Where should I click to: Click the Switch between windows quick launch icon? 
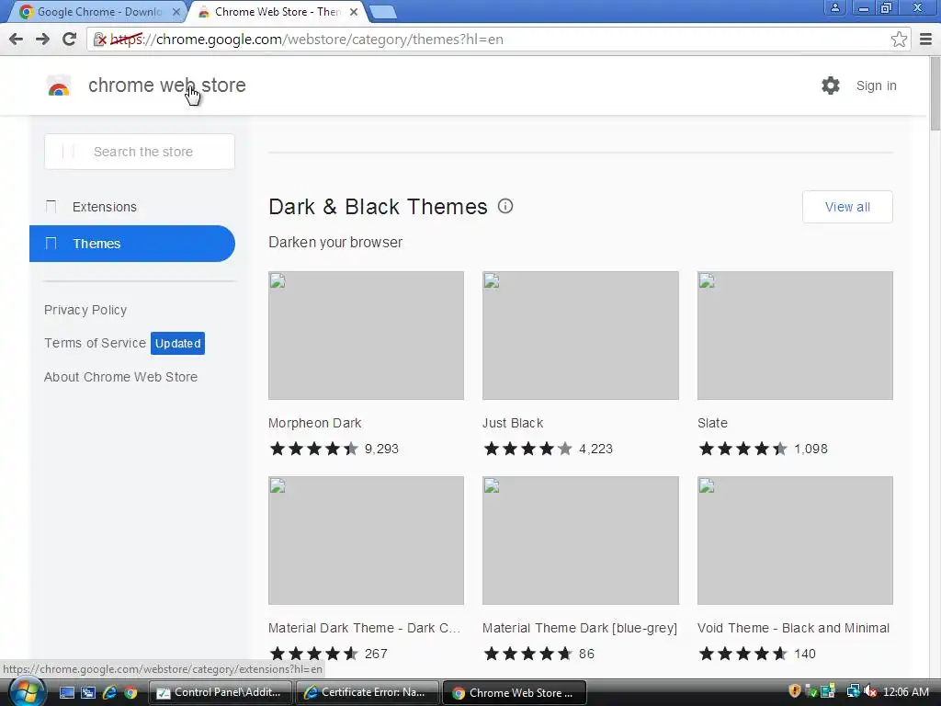(88, 693)
